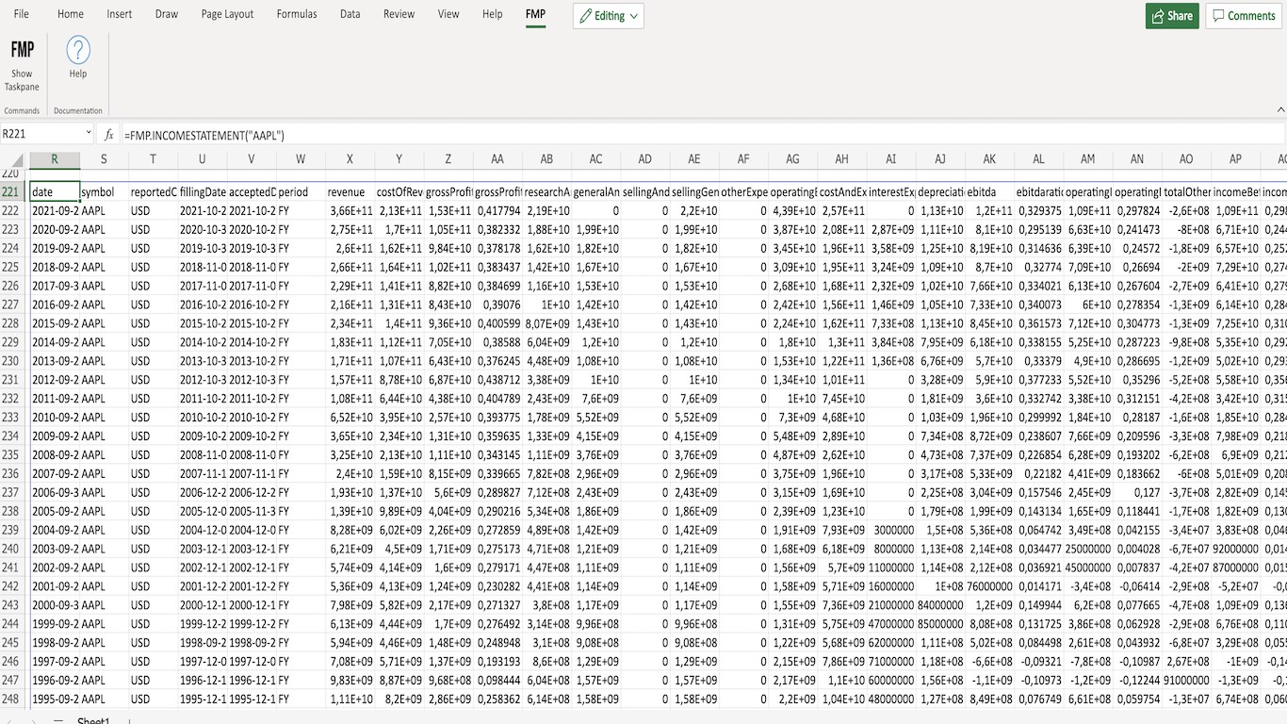Select the AAPL symbol cell in row 235
This screenshot has width=1287, height=724.
[104, 455]
